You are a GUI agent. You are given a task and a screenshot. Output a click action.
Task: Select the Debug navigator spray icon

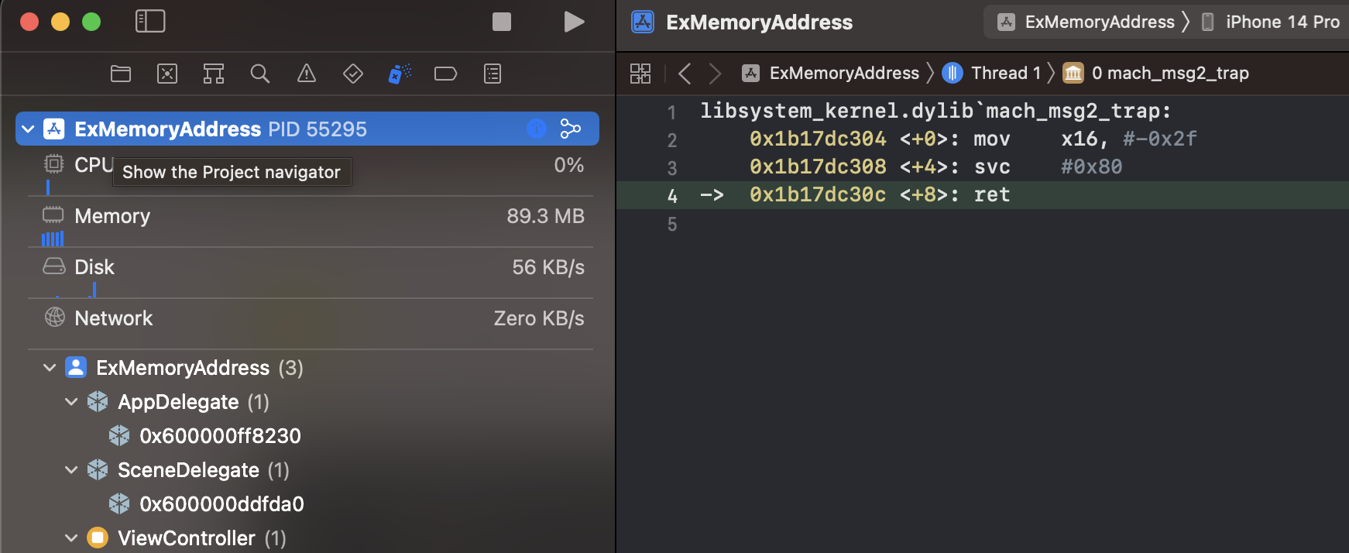click(x=400, y=74)
